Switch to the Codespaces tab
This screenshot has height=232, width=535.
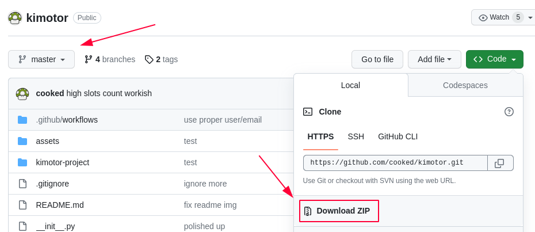pos(465,85)
